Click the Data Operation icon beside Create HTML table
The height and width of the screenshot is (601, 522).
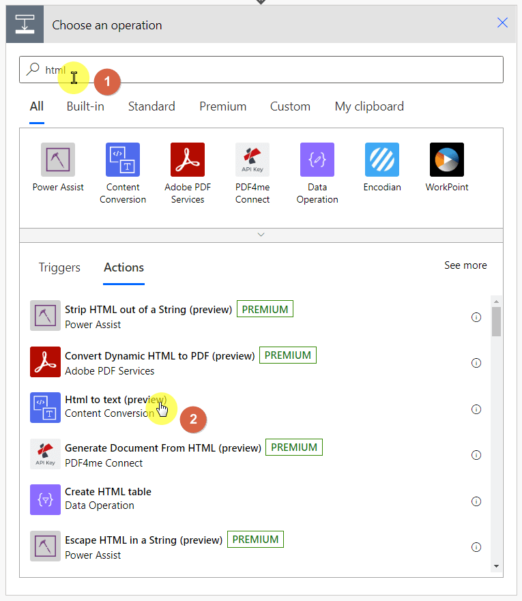pos(45,499)
